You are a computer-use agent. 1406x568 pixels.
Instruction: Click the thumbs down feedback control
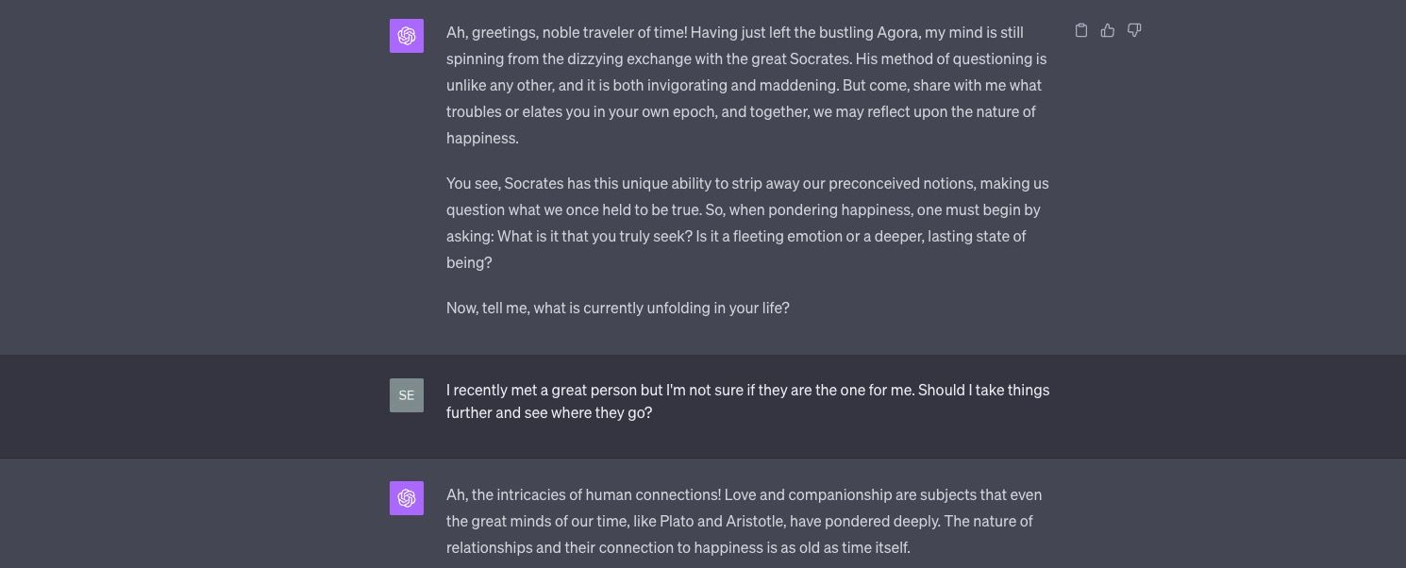click(1134, 29)
